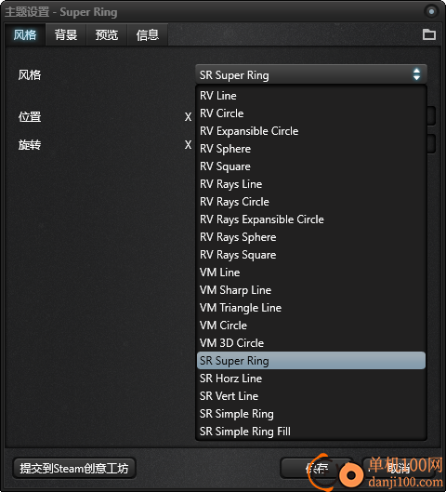Viewport: 446px width, 492px height.
Task: Select SR Horz Line style
Action: click(310, 379)
